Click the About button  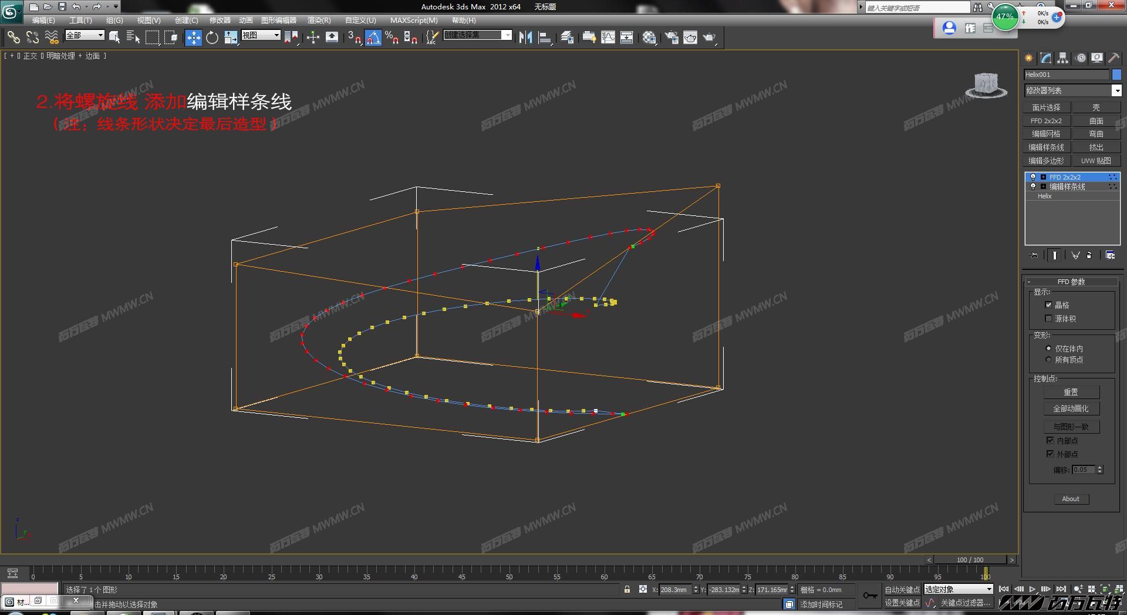(x=1071, y=499)
